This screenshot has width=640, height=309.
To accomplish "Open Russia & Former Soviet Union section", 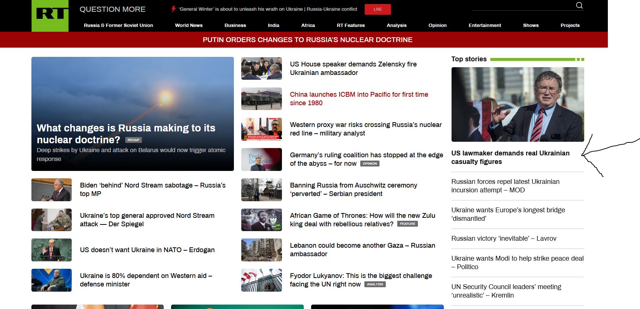I will [118, 25].
